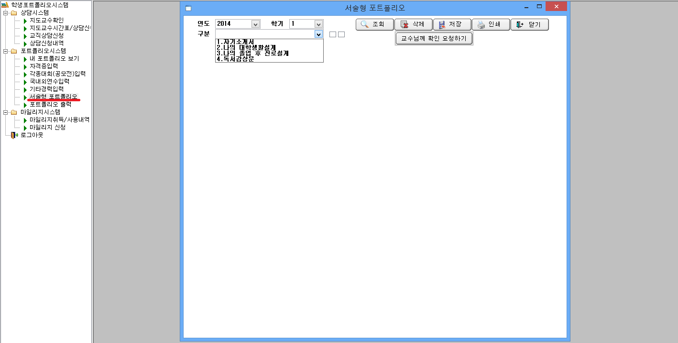This screenshot has height=343, width=678.
Task: Select 2.나의 대학생활설계 option
Action: [x=246, y=47]
